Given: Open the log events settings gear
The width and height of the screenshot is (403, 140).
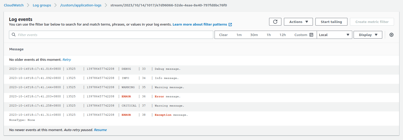Looking at the screenshot, I should (391, 35).
